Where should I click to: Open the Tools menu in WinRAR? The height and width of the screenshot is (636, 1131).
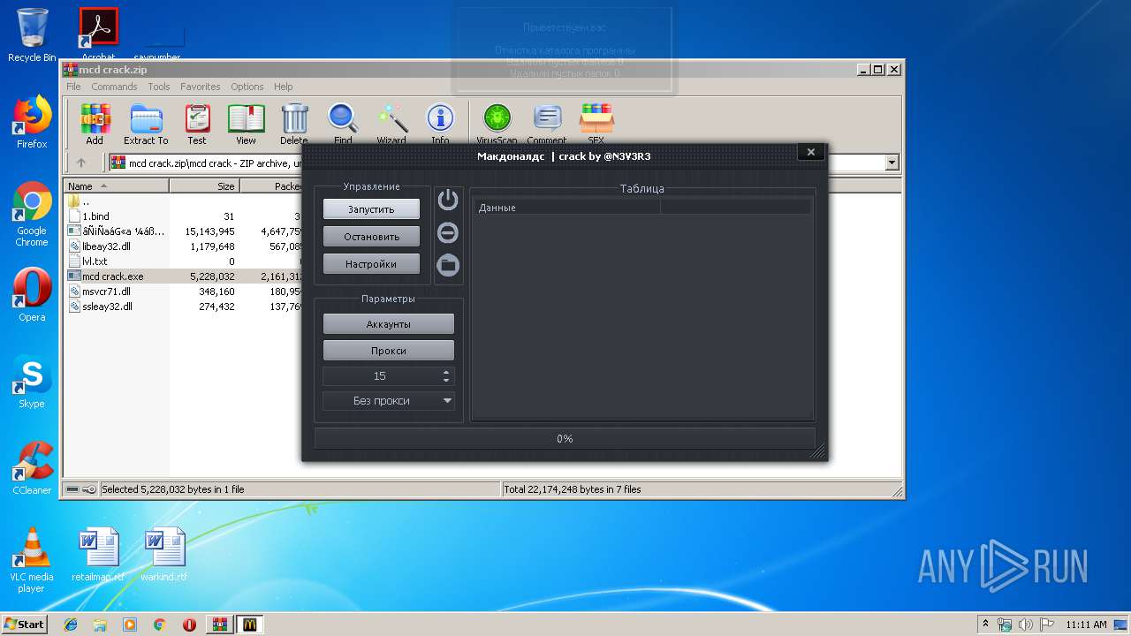pos(159,87)
